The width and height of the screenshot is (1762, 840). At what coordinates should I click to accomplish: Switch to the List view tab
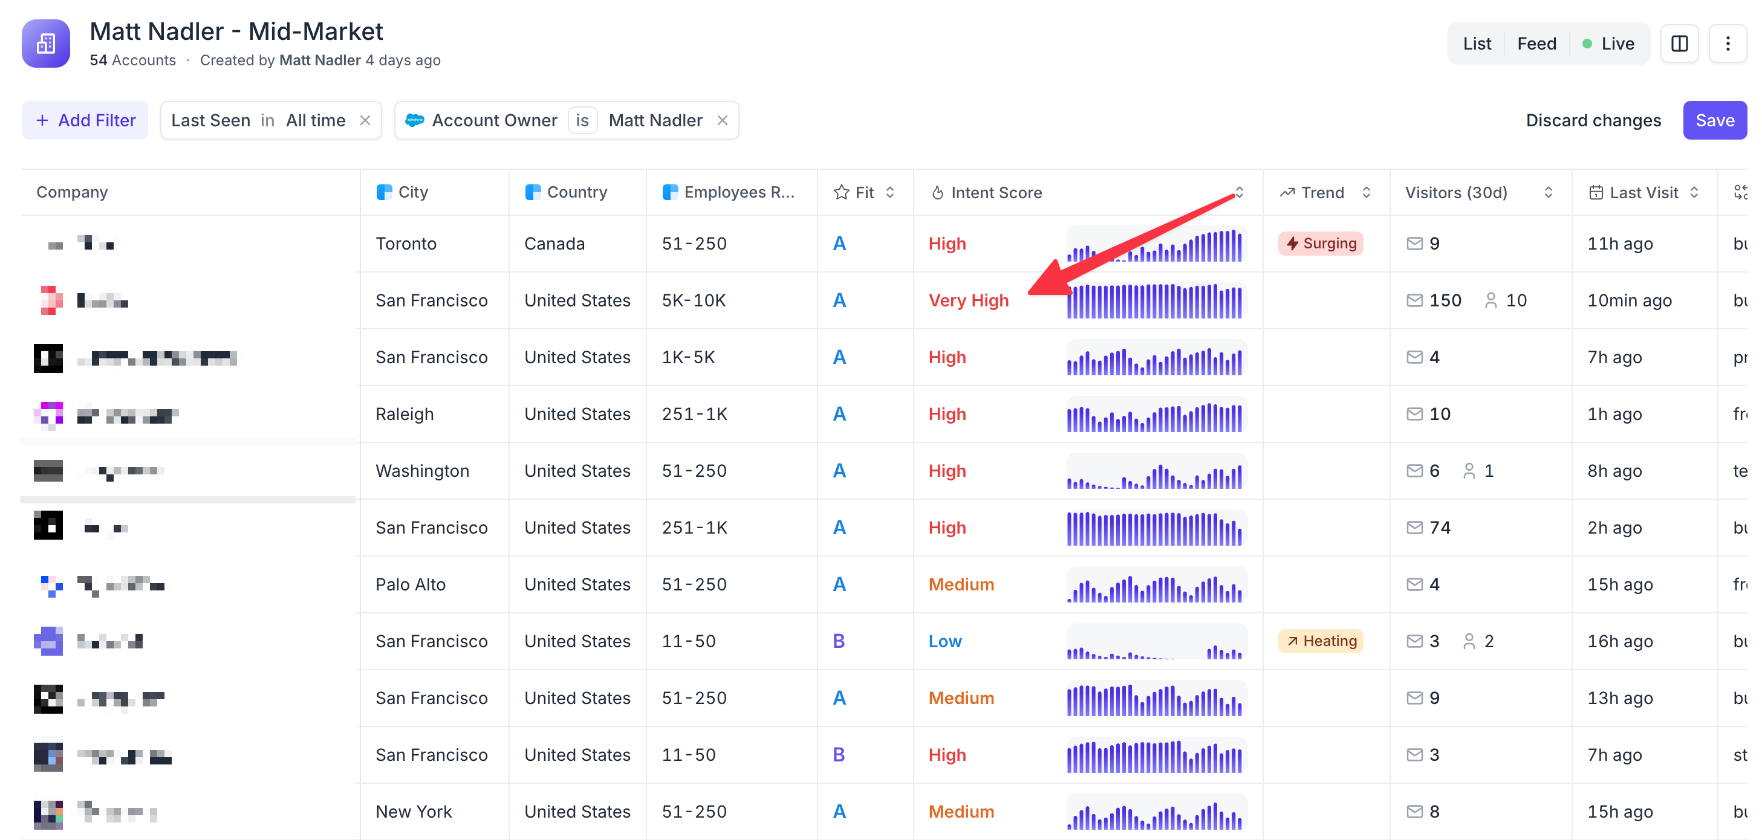(x=1477, y=44)
